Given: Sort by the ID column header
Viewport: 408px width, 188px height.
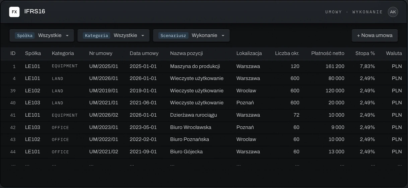Looking at the screenshot, I should (13, 53).
